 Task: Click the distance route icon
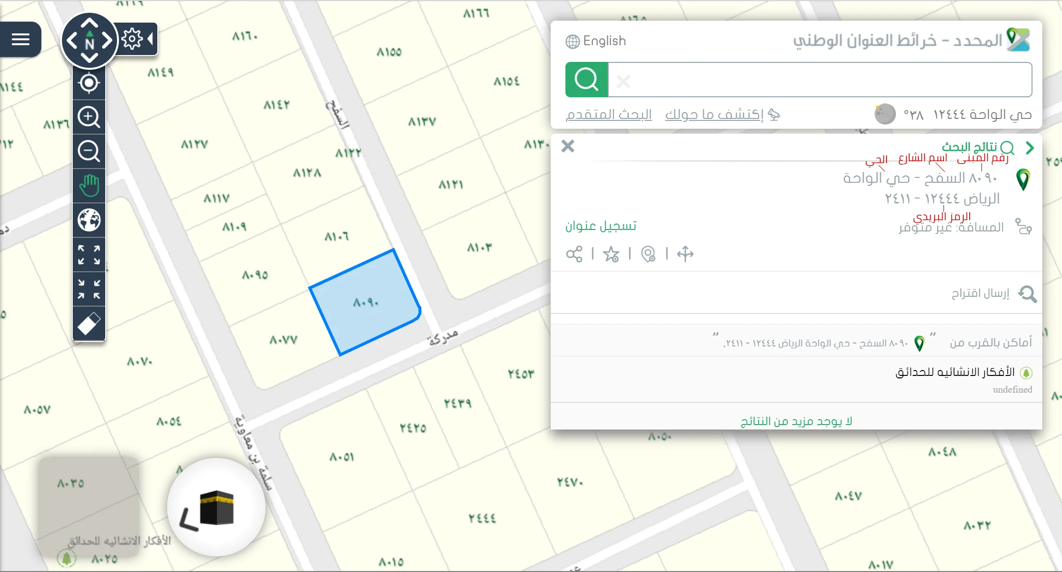(x=1024, y=227)
